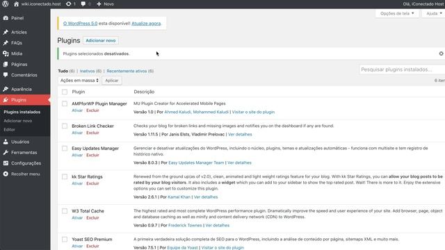Image resolution: width=445 pixels, height=250 pixels.
Task: Activate Broken Link Checker plugin
Action: coord(77,133)
